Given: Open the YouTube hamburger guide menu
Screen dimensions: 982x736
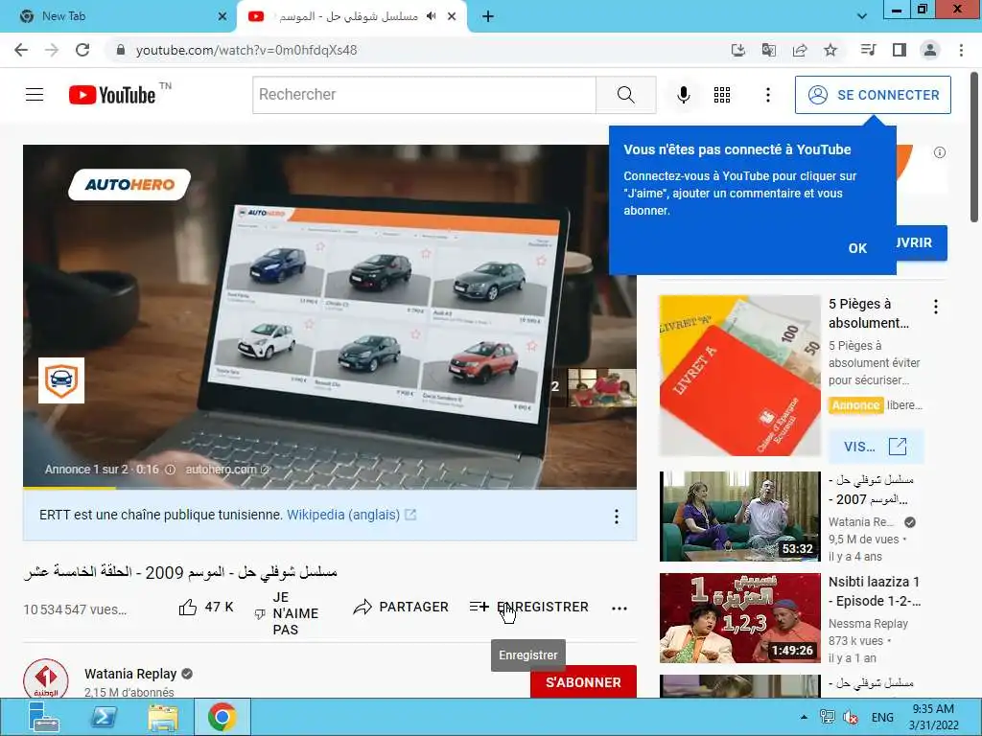Looking at the screenshot, I should (35, 95).
